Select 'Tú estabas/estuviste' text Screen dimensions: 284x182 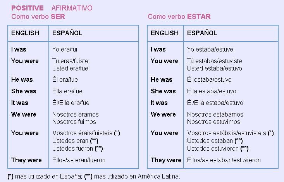coord(214,61)
